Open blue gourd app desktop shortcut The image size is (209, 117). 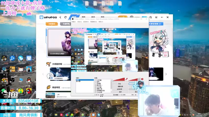coord(21,58)
